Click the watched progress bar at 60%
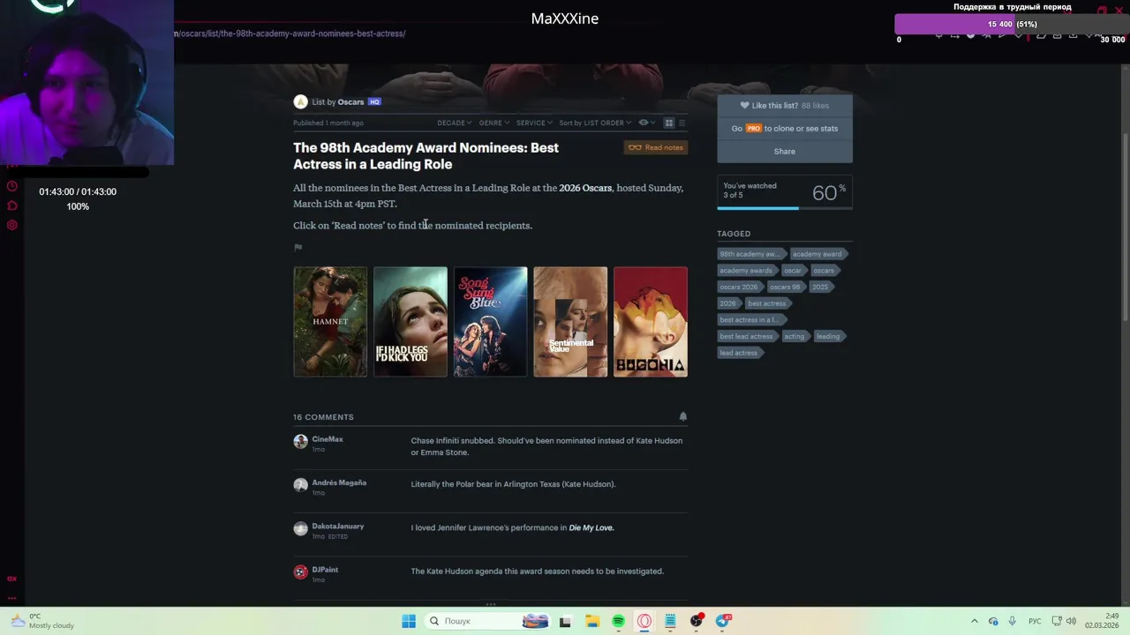 785,208
